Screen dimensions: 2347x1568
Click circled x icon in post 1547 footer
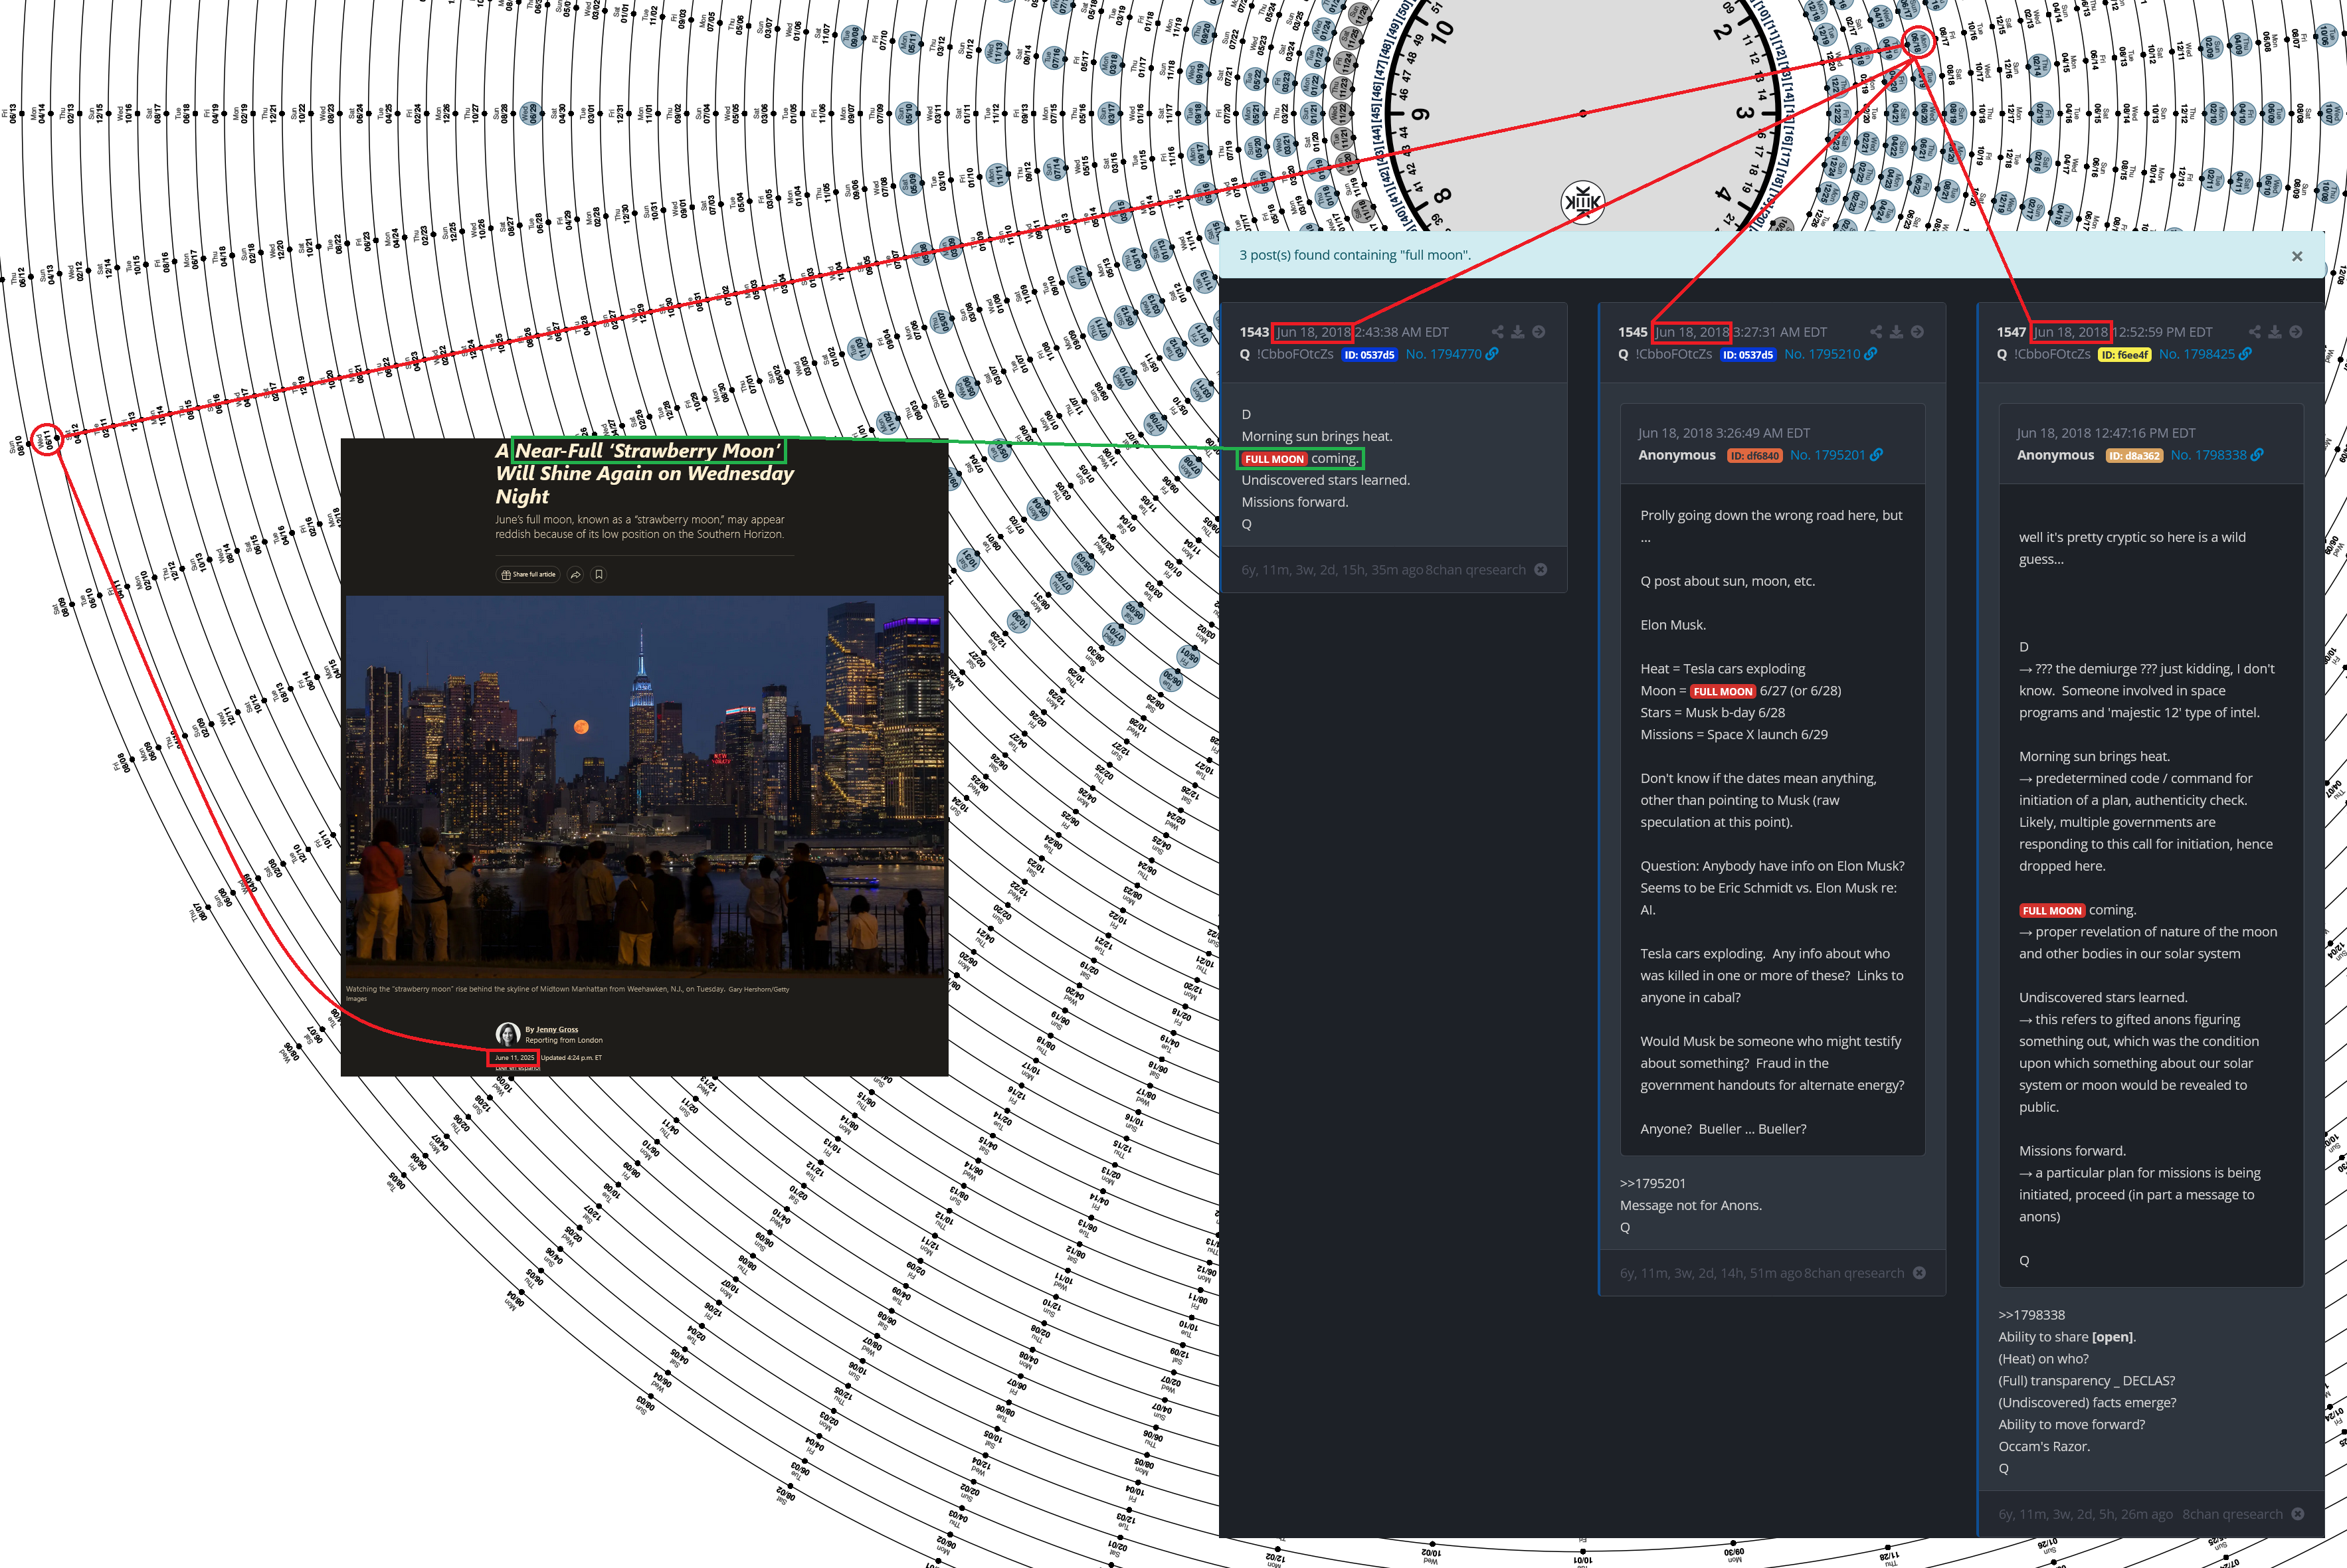tap(2298, 1514)
